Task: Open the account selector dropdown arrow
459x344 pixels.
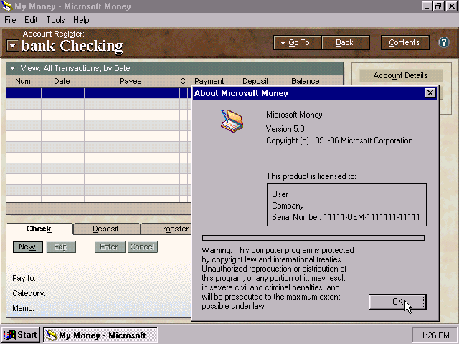Action: tap(13, 47)
